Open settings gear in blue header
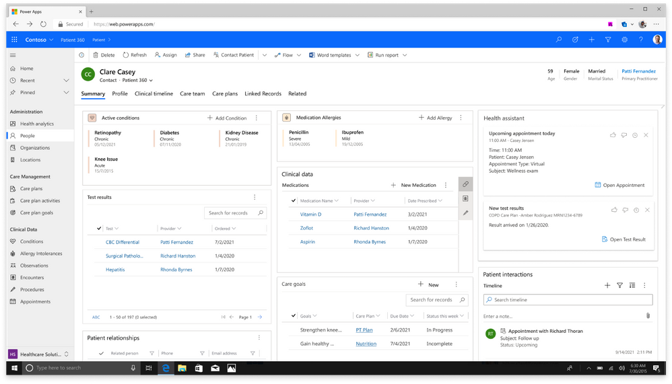Screen dimensions: 672x384 coord(624,40)
